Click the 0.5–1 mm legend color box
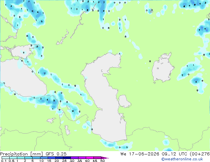 [13, 158]
